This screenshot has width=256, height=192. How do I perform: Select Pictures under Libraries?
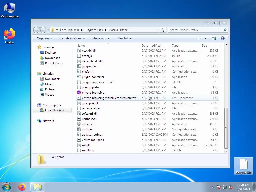(x=50, y=89)
